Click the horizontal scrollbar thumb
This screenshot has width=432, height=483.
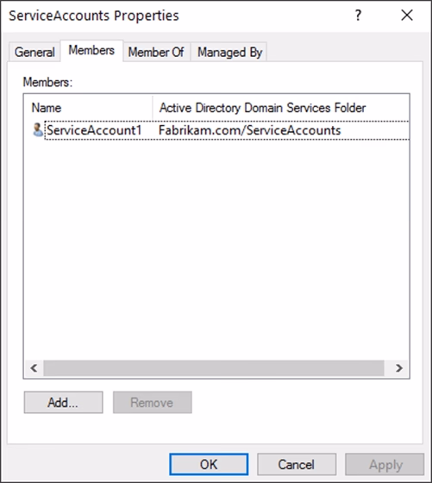[x=214, y=367]
